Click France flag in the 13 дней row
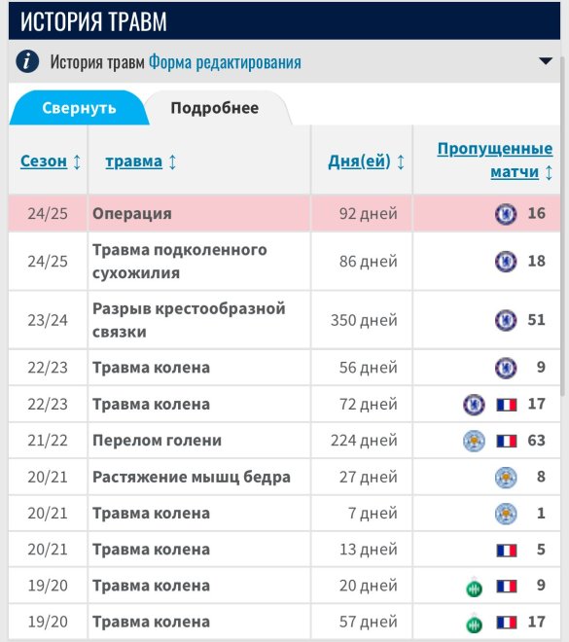Image resolution: width=569 pixels, height=642 pixels. (x=507, y=551)
